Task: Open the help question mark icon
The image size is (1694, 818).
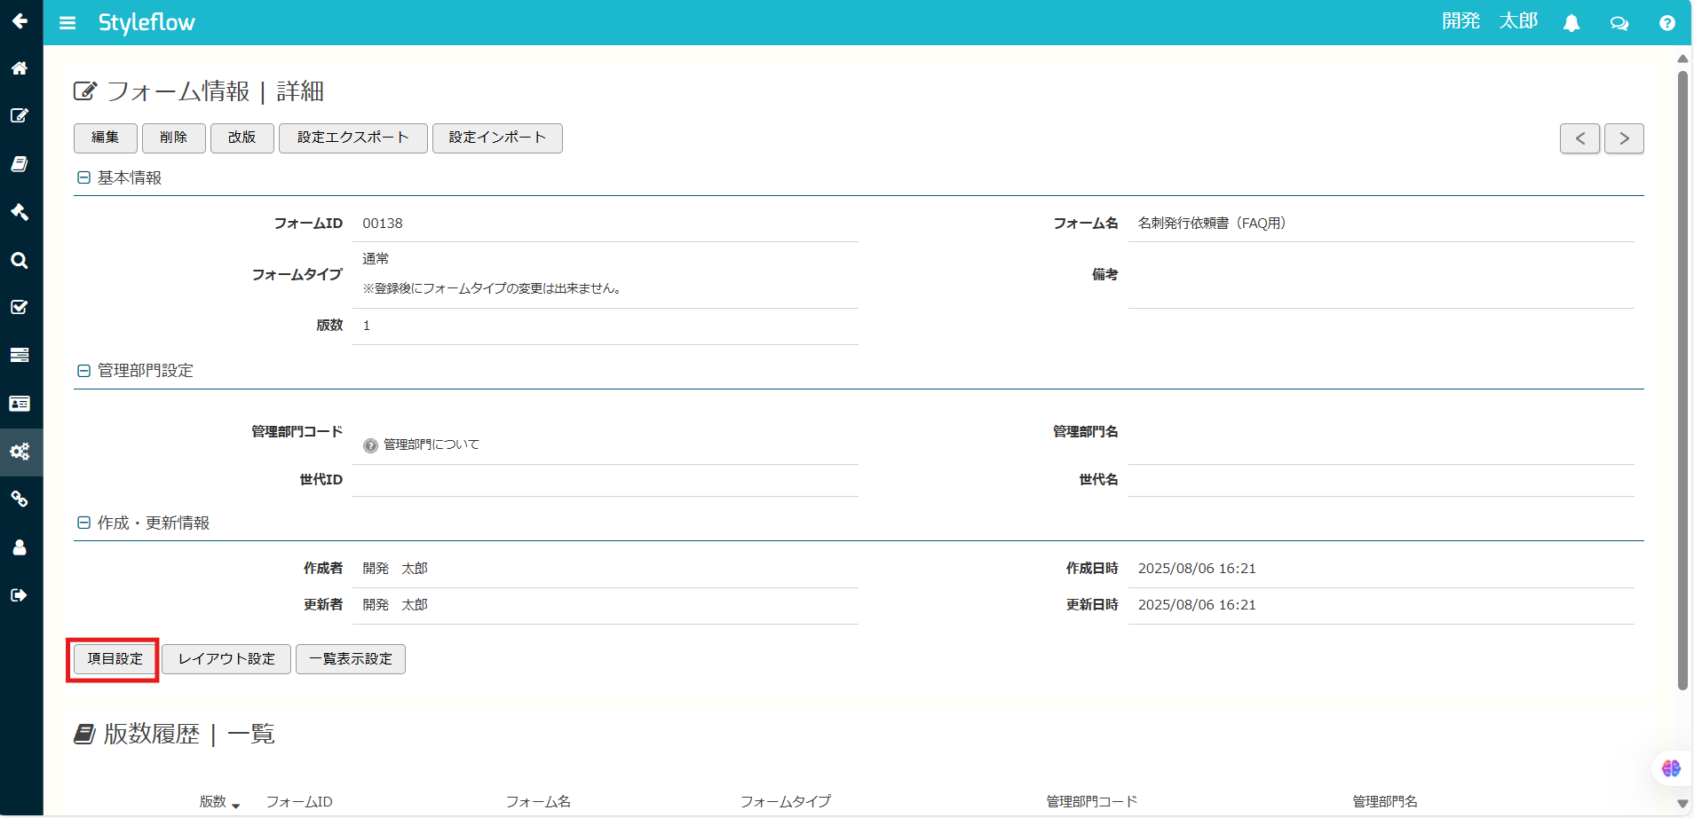Action: [x=1667, y=23]
